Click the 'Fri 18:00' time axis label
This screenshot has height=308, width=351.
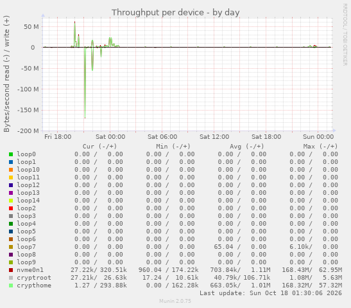click(58, 136)
